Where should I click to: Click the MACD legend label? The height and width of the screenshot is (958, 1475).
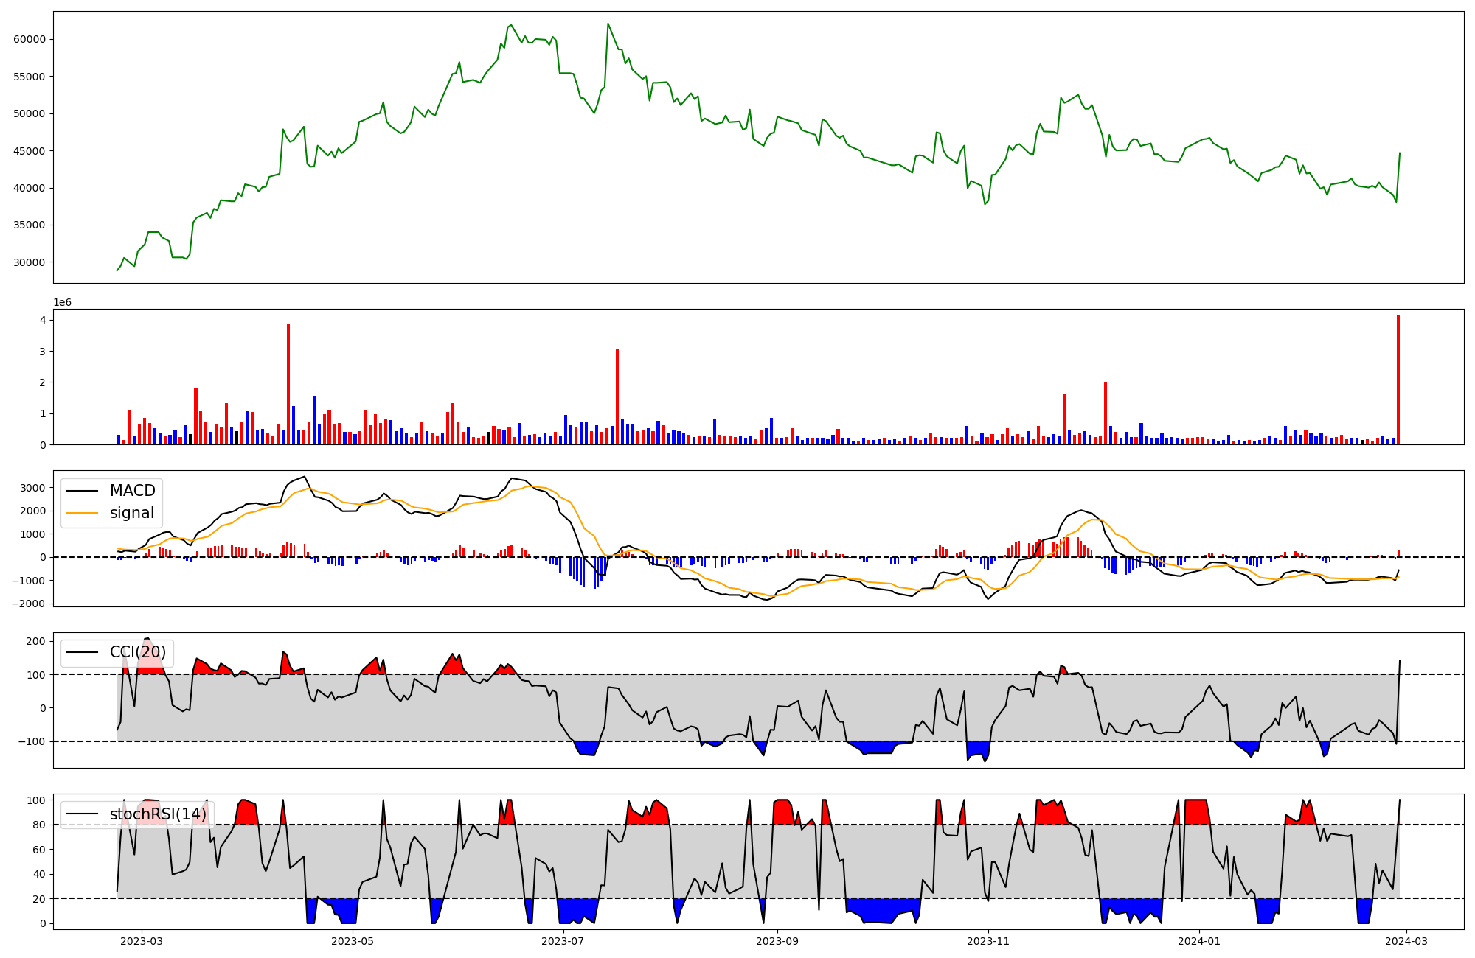pos(132,491)
